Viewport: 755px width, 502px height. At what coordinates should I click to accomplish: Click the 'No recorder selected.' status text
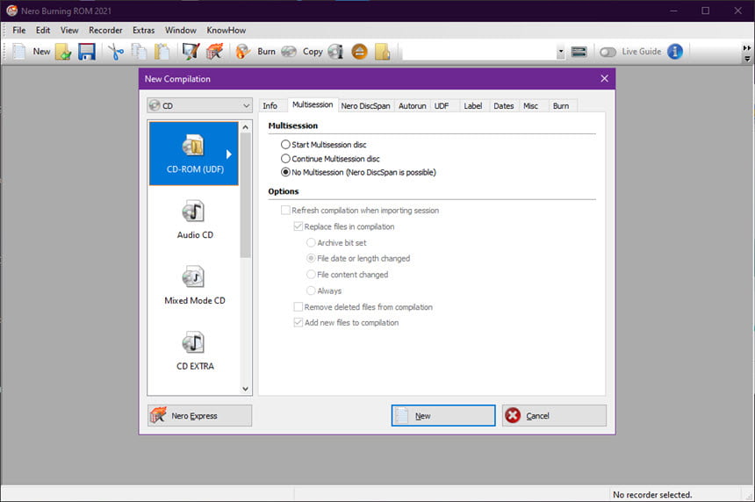[652, 495]
